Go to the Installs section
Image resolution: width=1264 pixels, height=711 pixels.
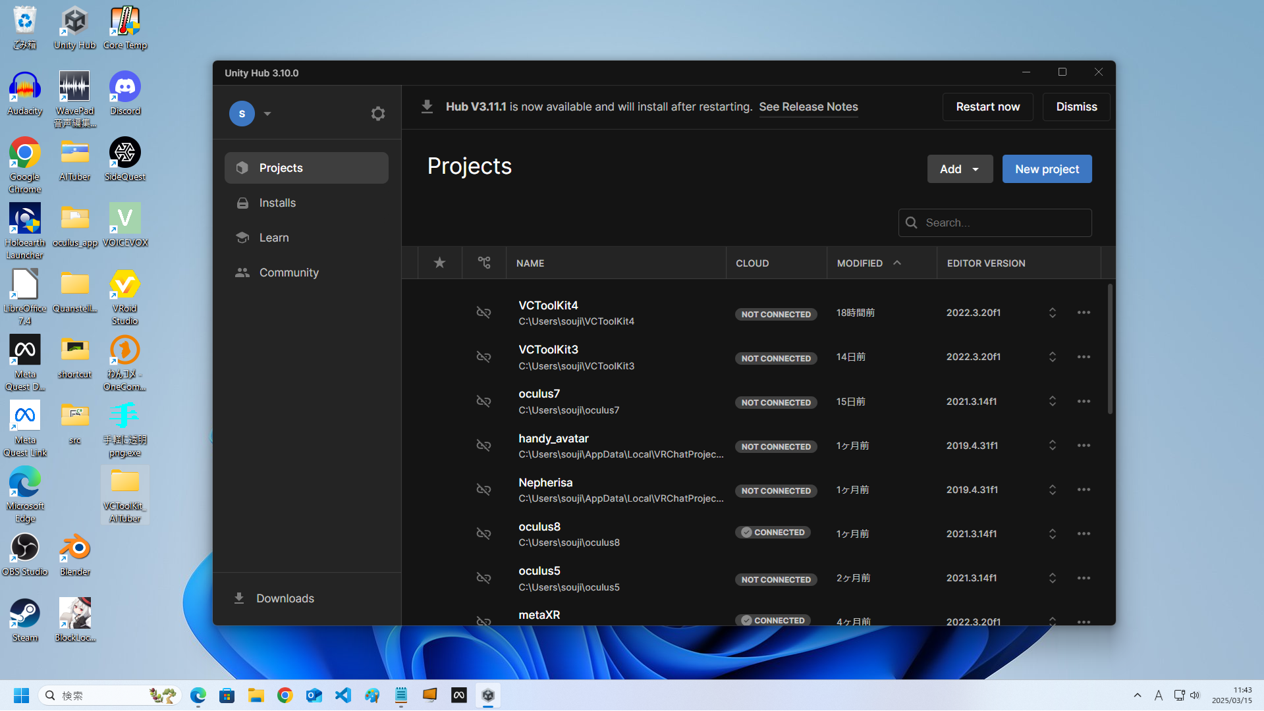click(x=306, y=203)
